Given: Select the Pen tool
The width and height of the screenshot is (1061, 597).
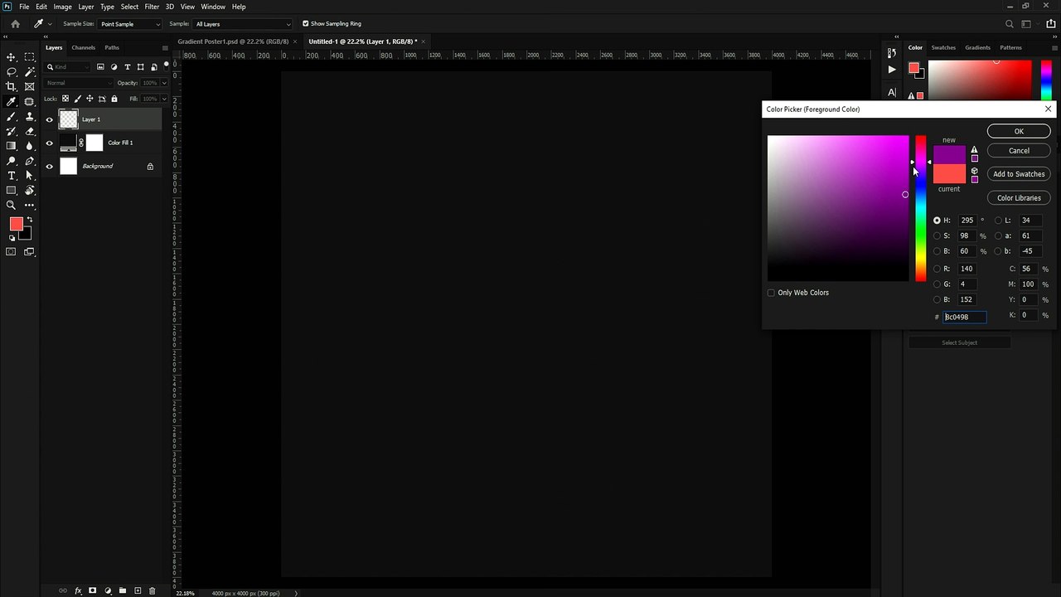Looking at the screenshot, I should coord(30,161).
